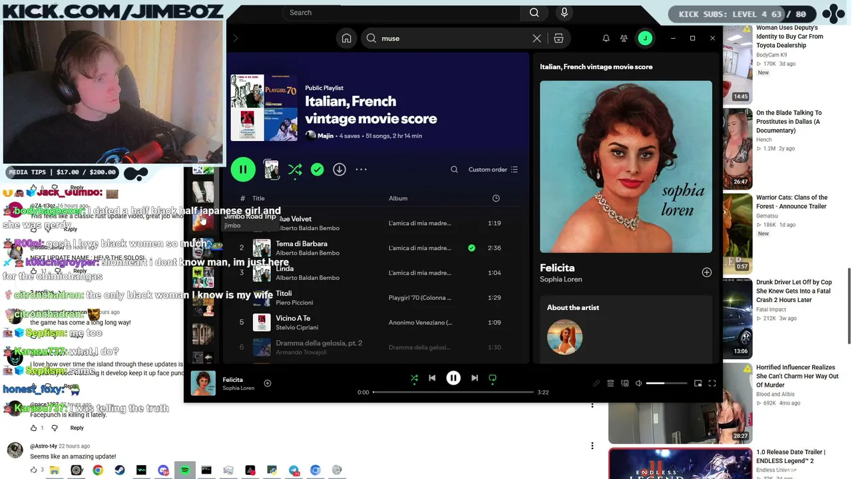
Task: Clear the Spotify search field
Action: click(536, 39)
